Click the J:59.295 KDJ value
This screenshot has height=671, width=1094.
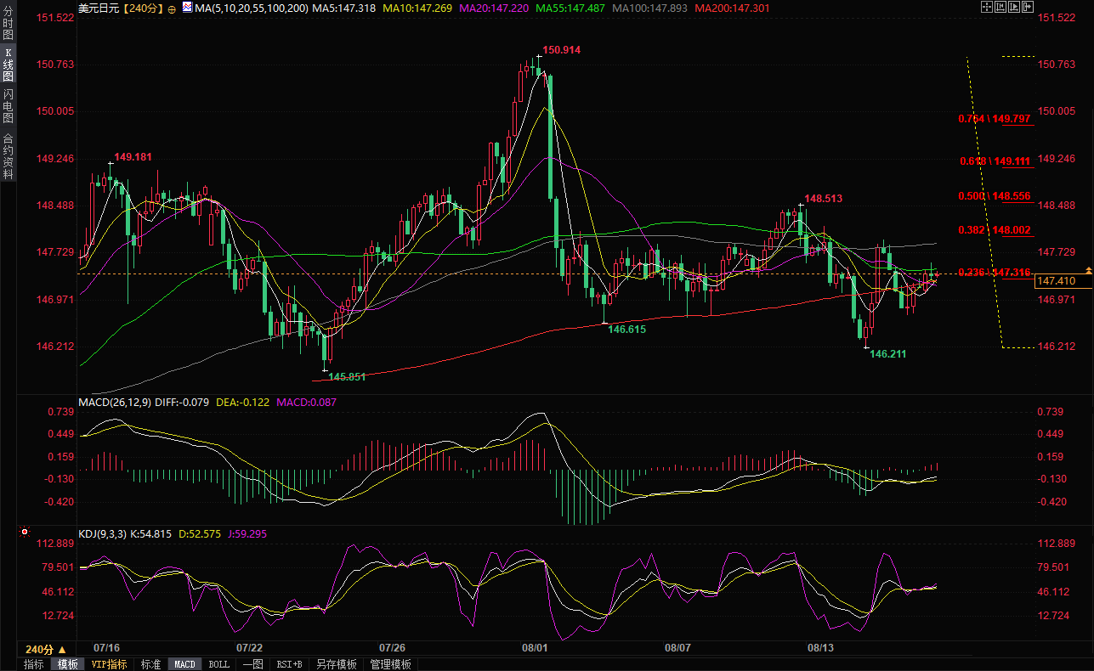247,533
